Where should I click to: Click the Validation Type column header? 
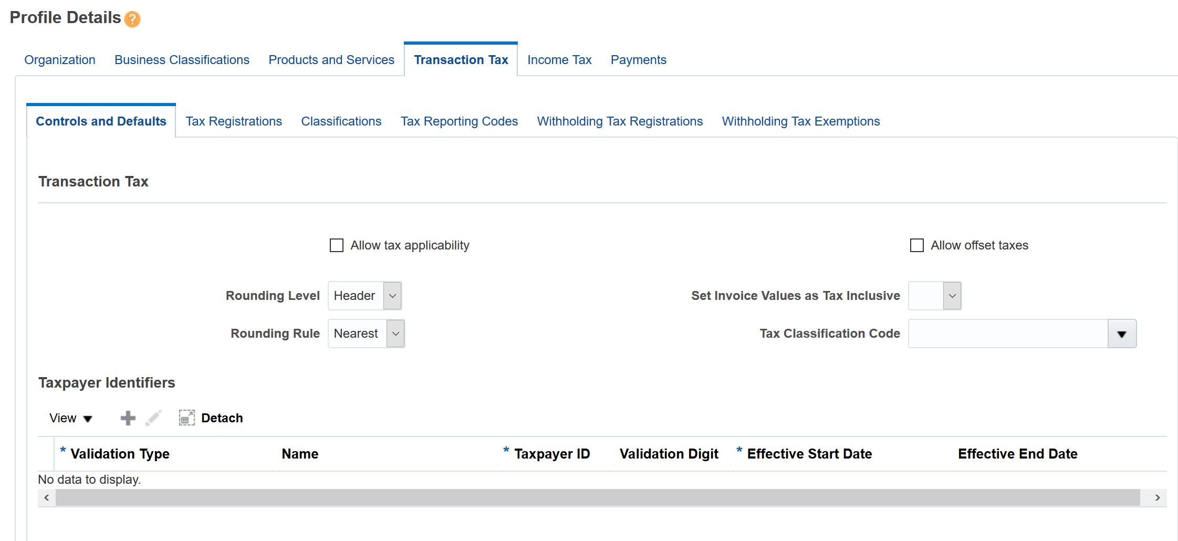tap(120, 454)
